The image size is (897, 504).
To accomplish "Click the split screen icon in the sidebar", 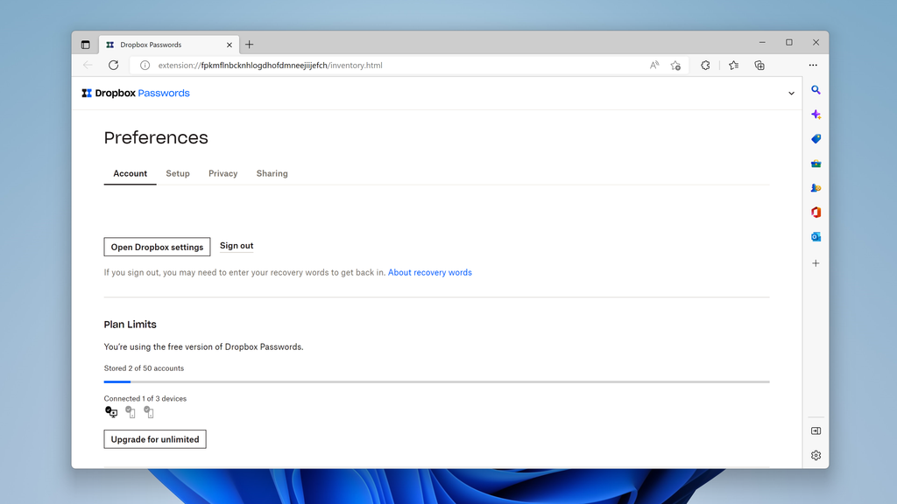I will 816,430.
